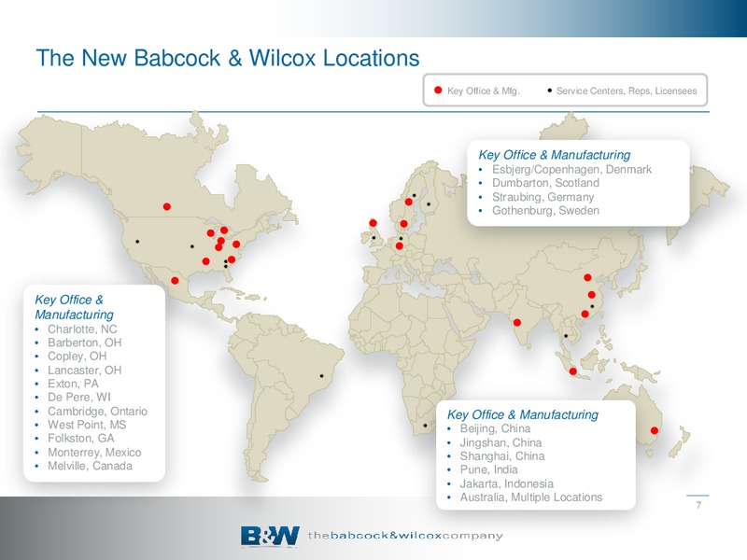Select 'Jingshan, China' list item
Screen dimensions: 747x560
(500, 442)
